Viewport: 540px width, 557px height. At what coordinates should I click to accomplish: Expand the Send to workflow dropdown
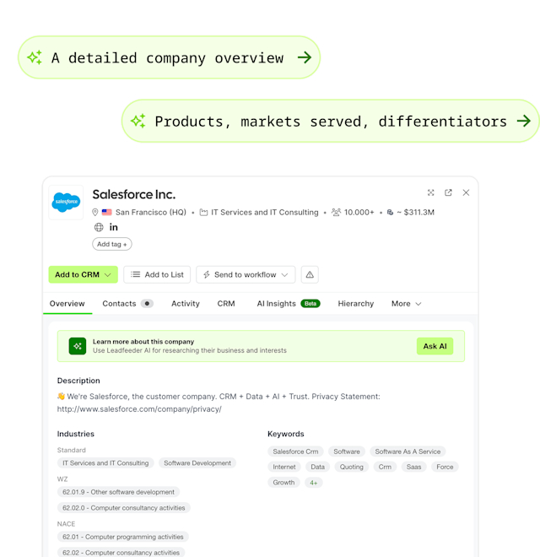246,274
